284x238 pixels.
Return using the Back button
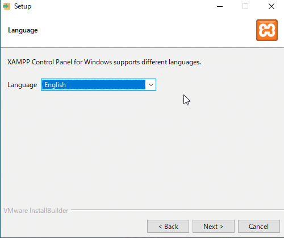168,227
